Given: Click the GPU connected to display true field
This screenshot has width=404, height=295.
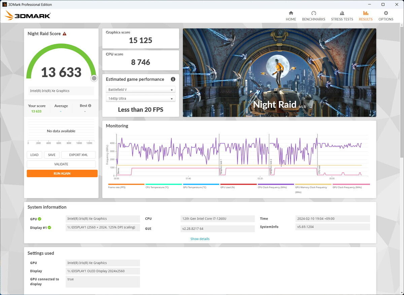Looking at the screenshot, I should point(103,282).
